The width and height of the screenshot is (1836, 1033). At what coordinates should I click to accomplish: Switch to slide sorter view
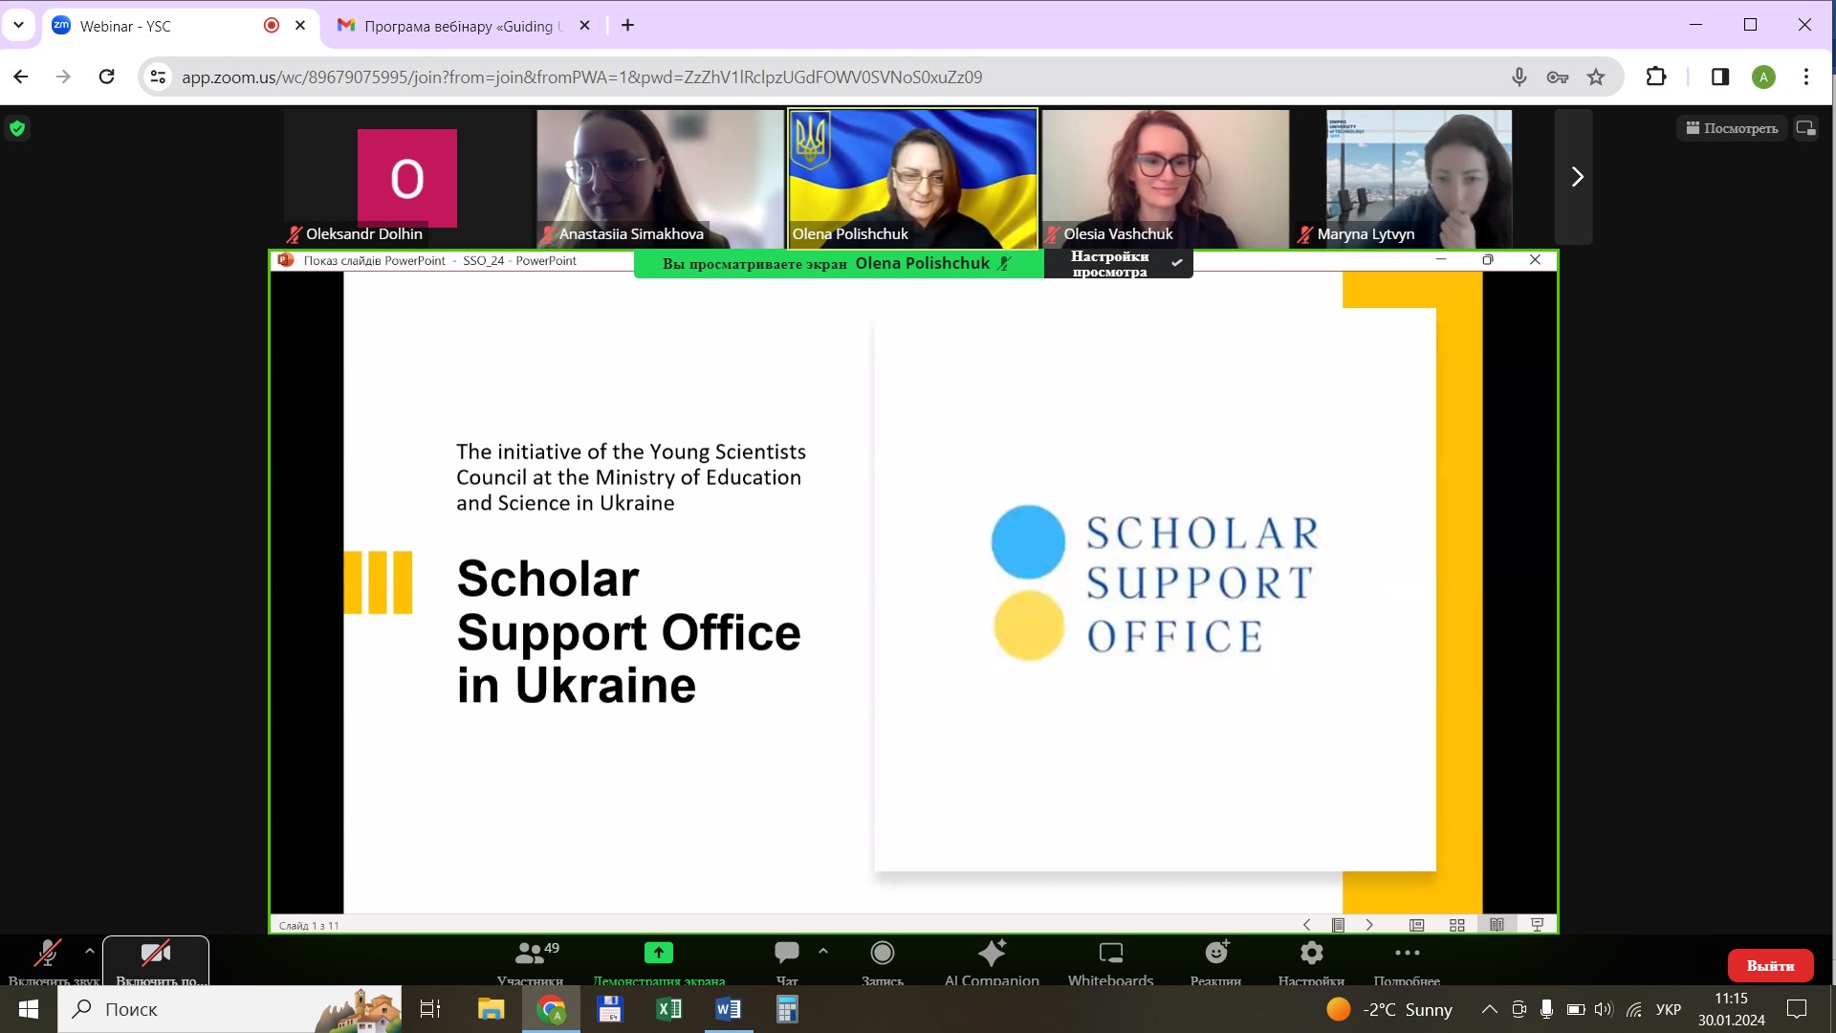tap(1457, 925)
